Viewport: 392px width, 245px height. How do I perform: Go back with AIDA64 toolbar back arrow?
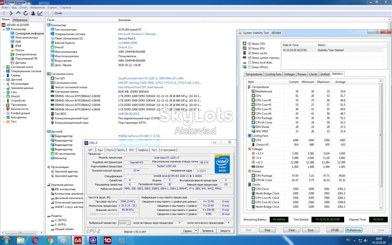pyautogui.click(x=4, y=13)
